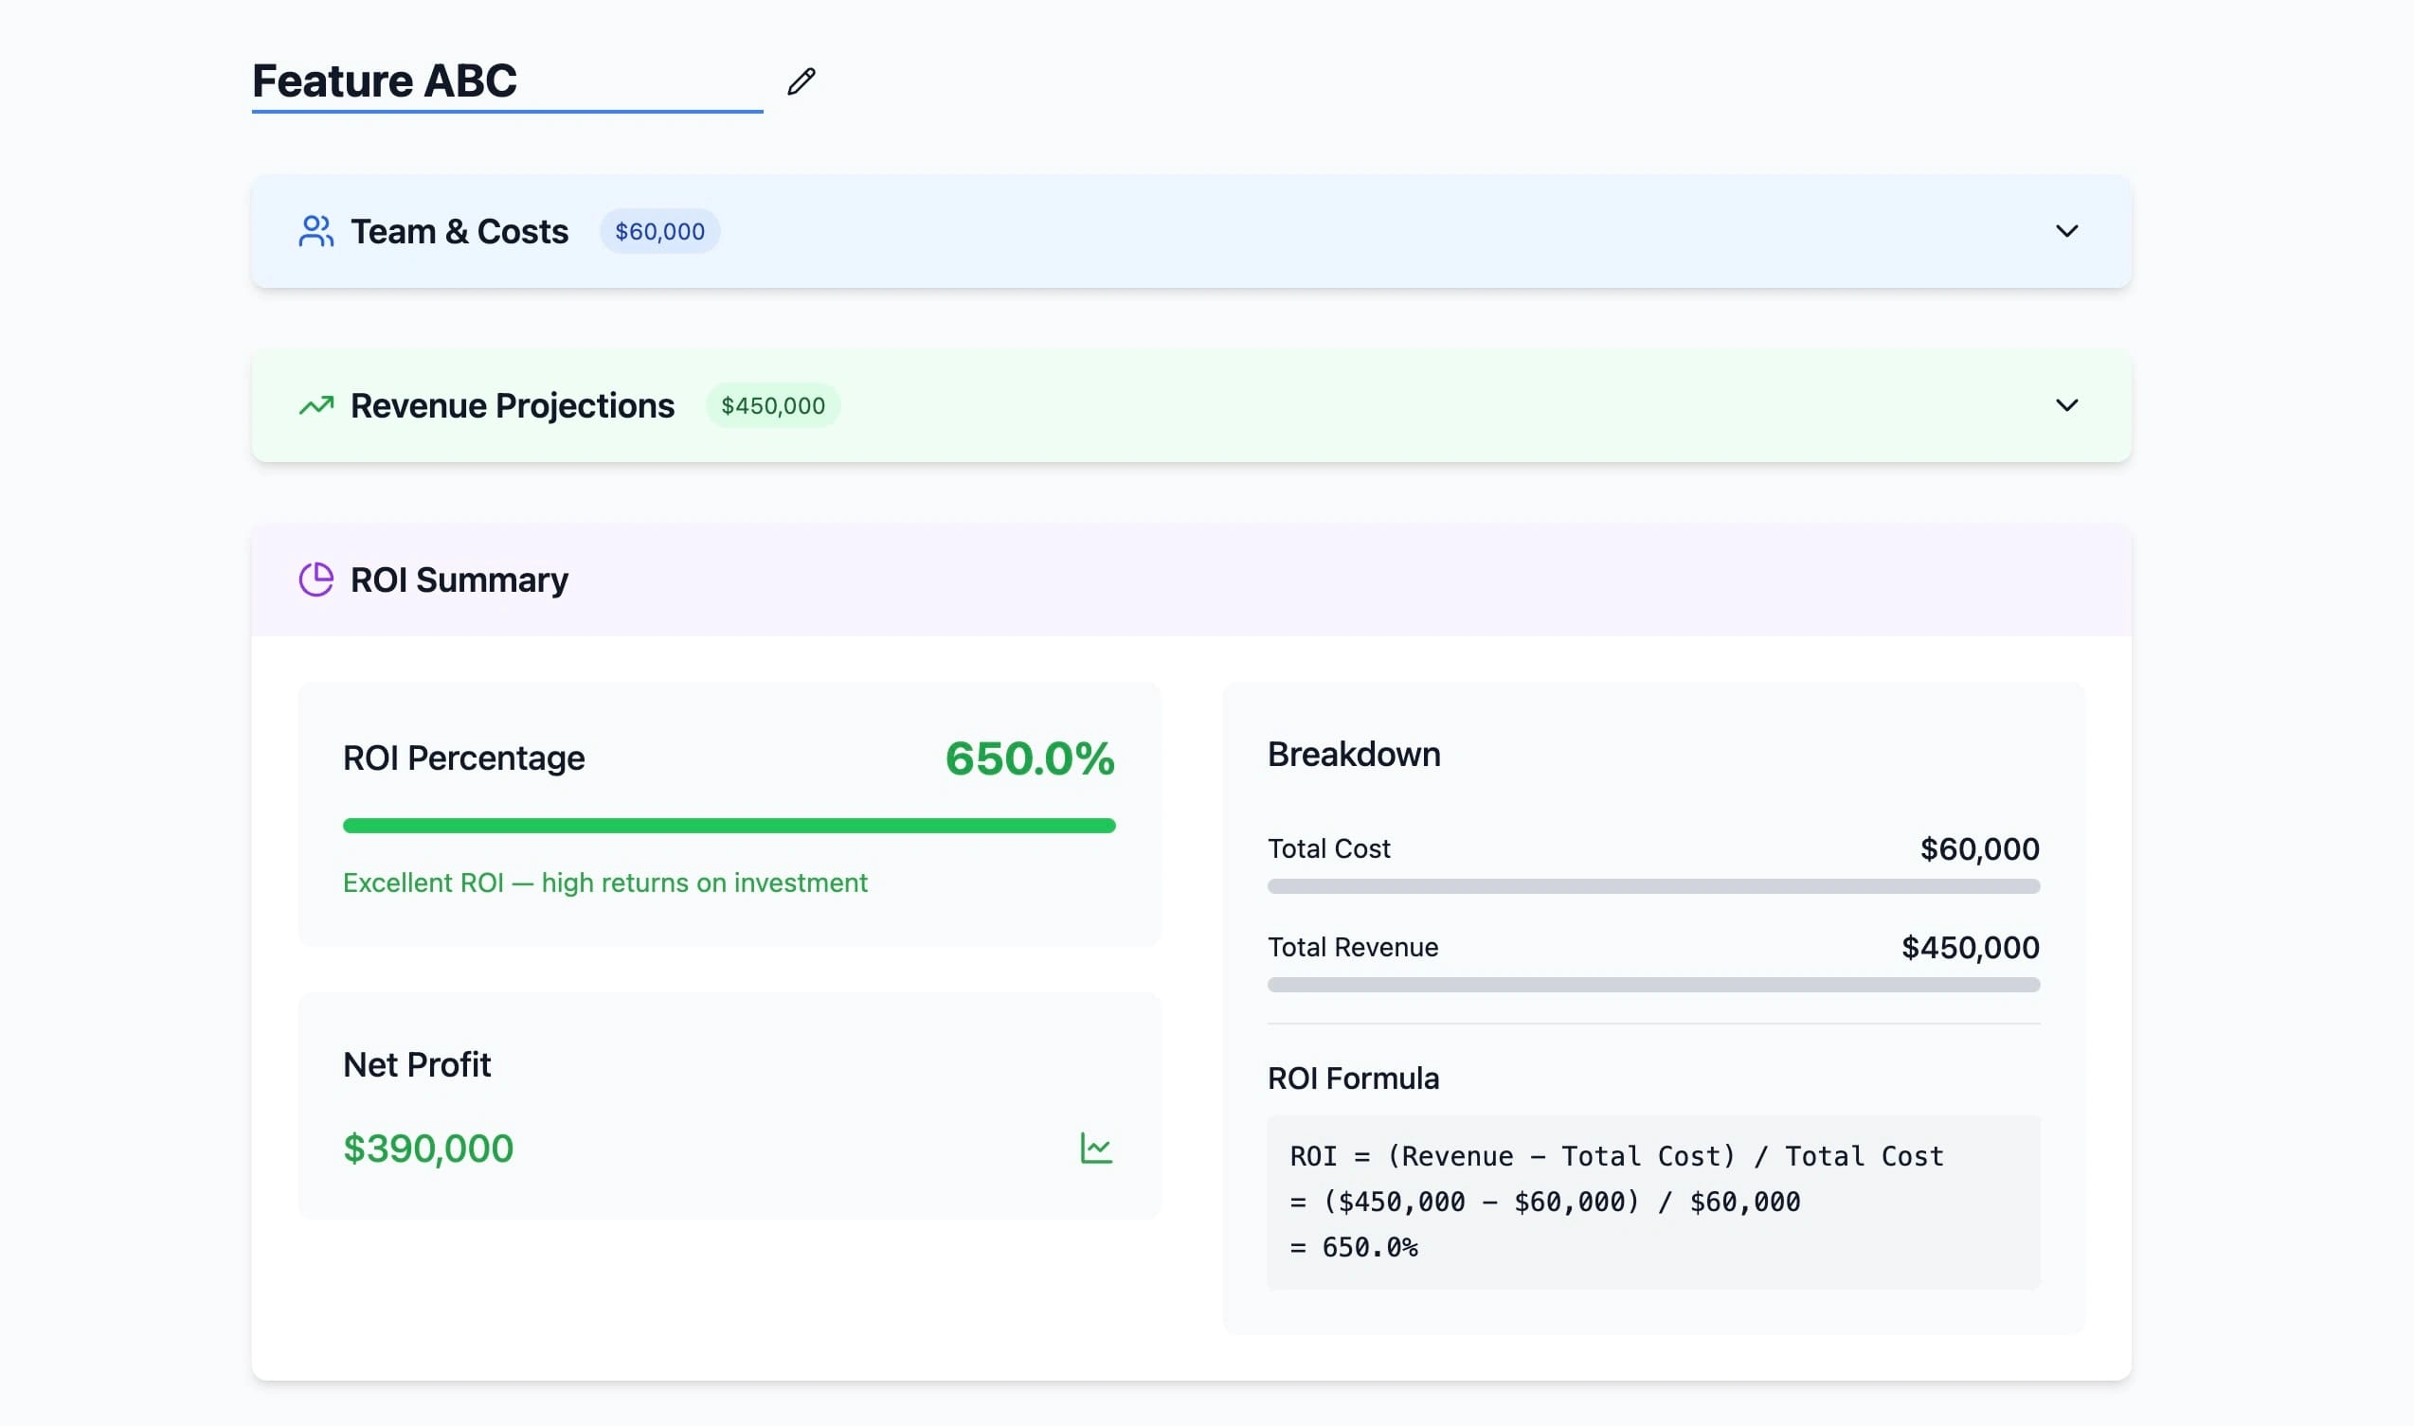Click the $450,000 revenue badge
The width and height of the screenshot is (2414, 1426).
tap(772, 405)
